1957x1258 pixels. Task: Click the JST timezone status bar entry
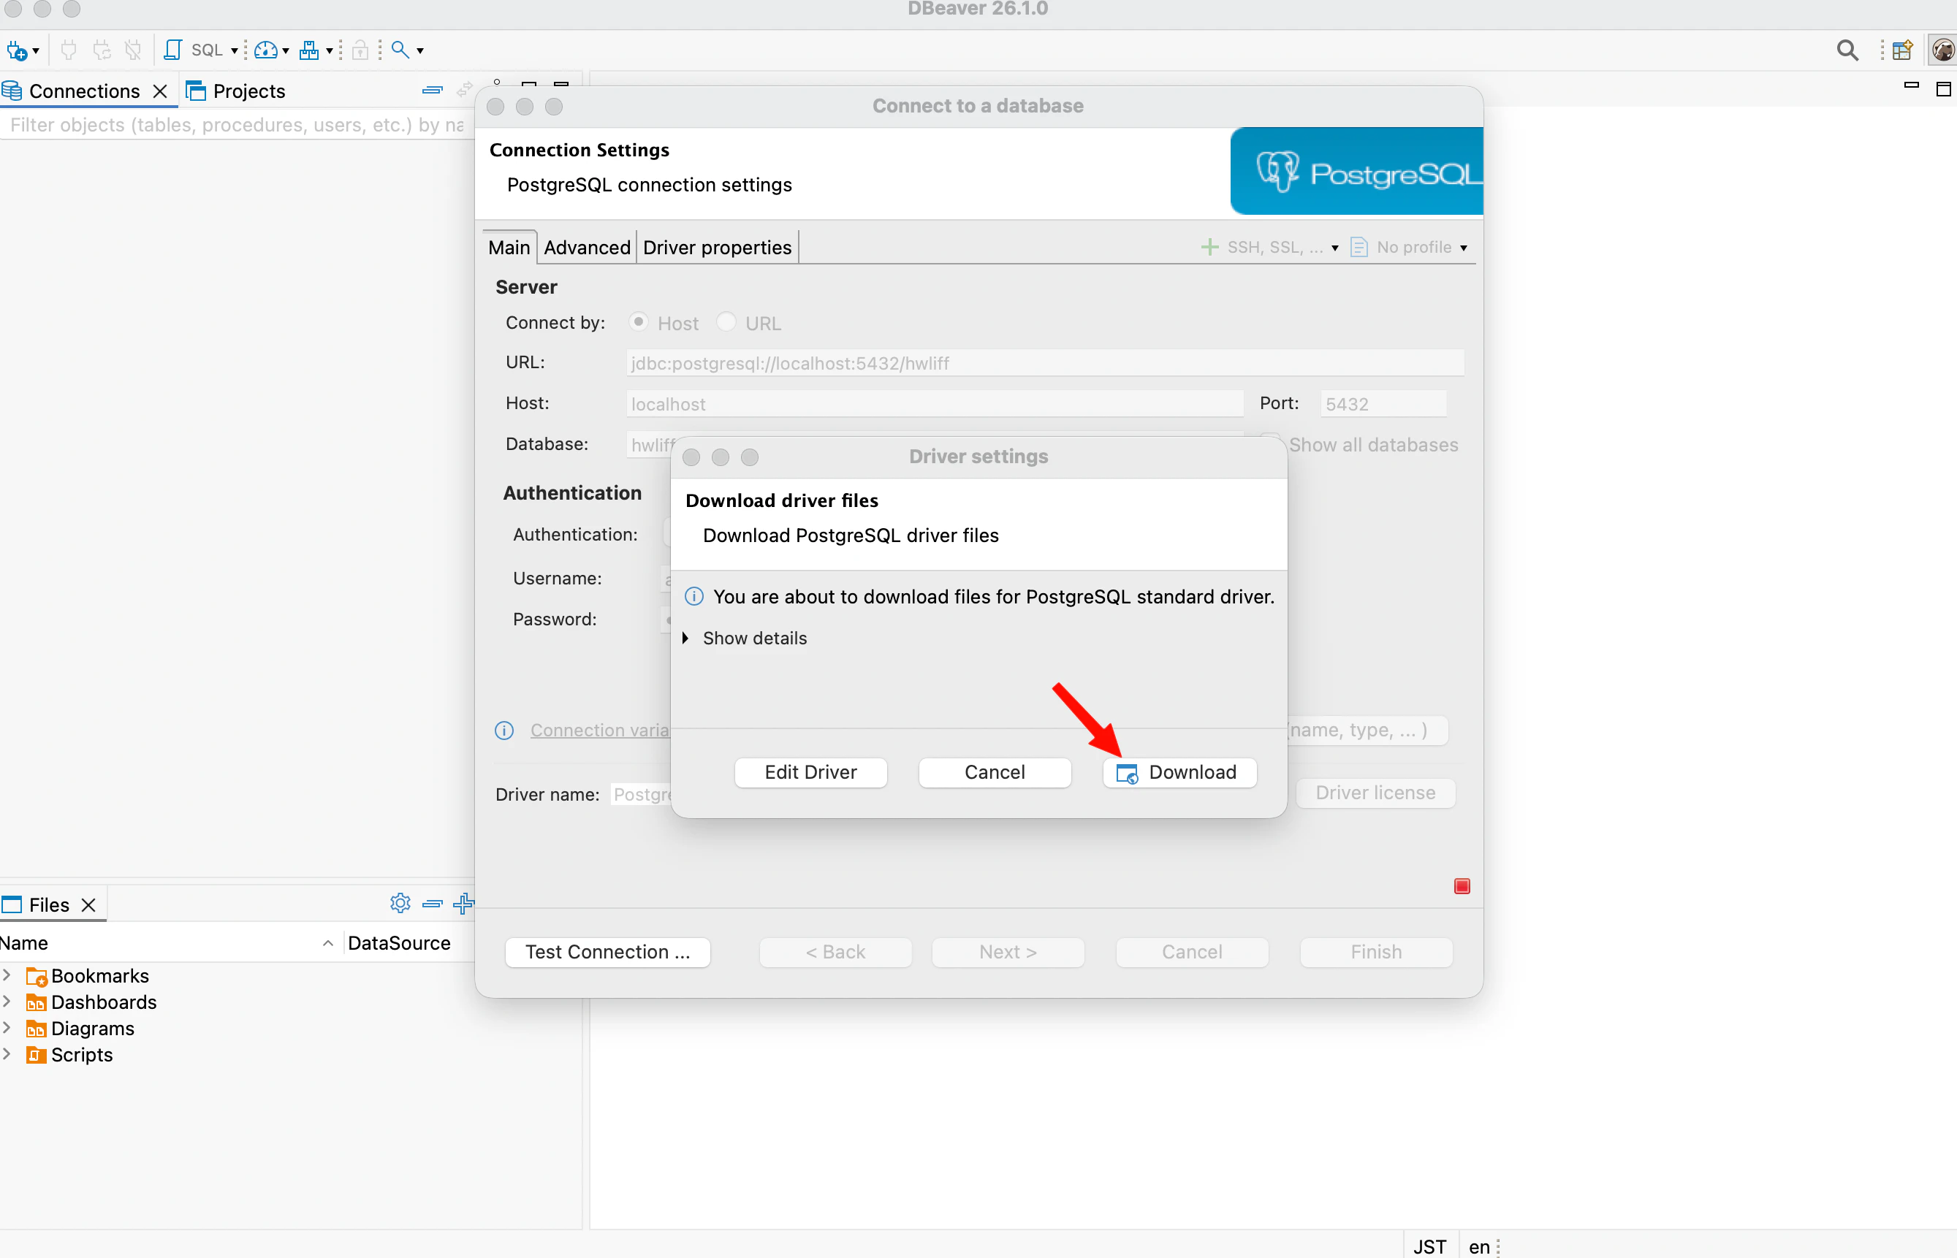(1430, 1246)
